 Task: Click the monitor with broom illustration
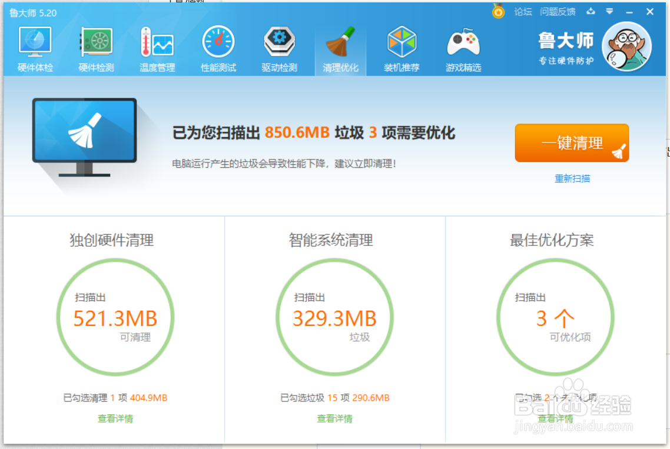[x=85, y=137]
